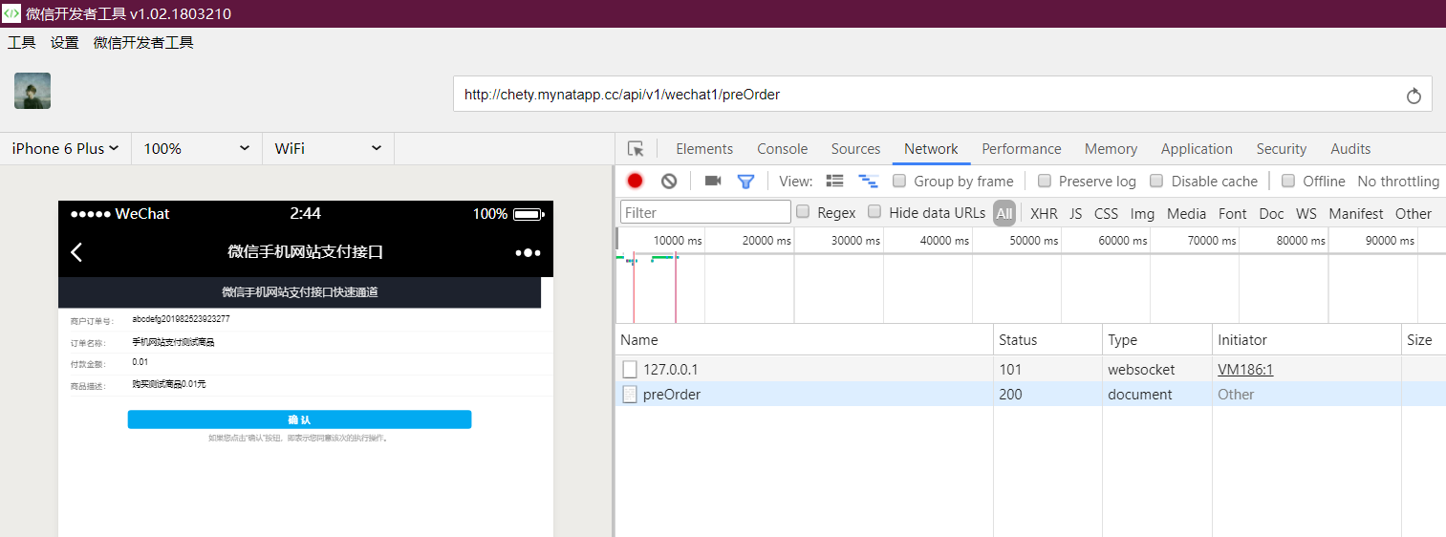Image resolution: width=1446 pixels, height=537 pixels.
Task: Click the 50000 ms timeline marker
Action: pyautogui.click(x=1033, y=241)
